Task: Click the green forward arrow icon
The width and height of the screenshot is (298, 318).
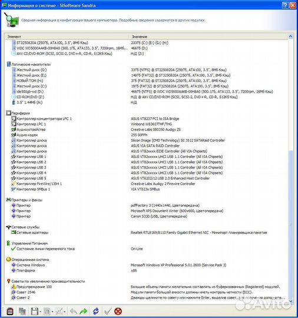Action: click(x=84, y=311)
